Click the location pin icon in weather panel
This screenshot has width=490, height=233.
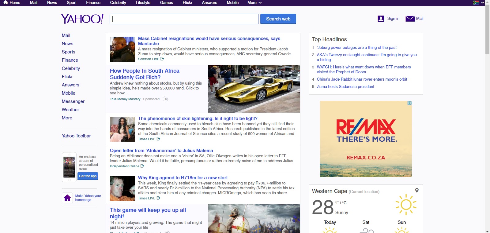tap(417, 190)
